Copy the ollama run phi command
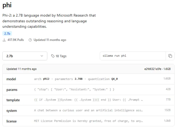 [170, 56]
